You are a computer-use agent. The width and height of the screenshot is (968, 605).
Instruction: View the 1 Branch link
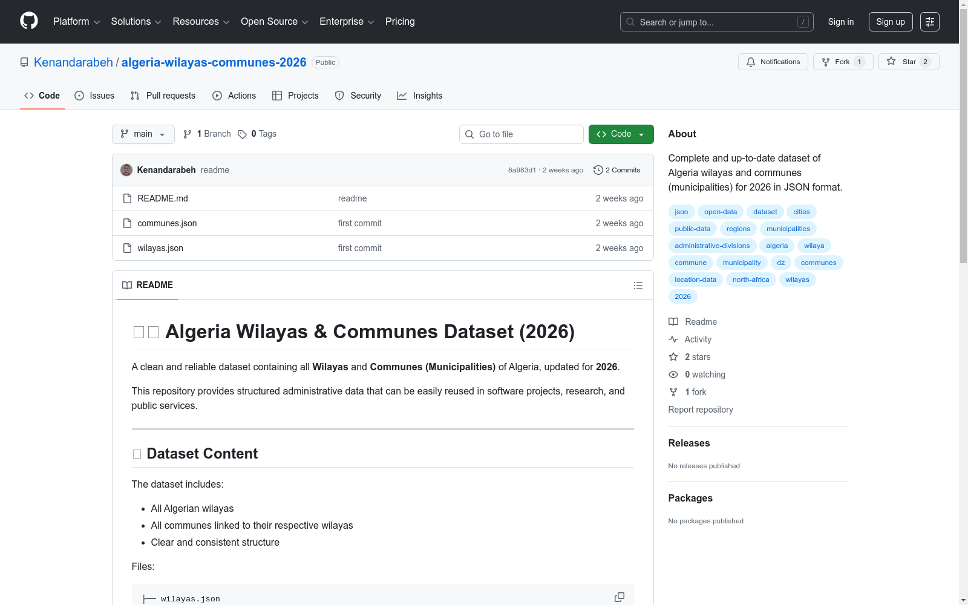(207, 134)
